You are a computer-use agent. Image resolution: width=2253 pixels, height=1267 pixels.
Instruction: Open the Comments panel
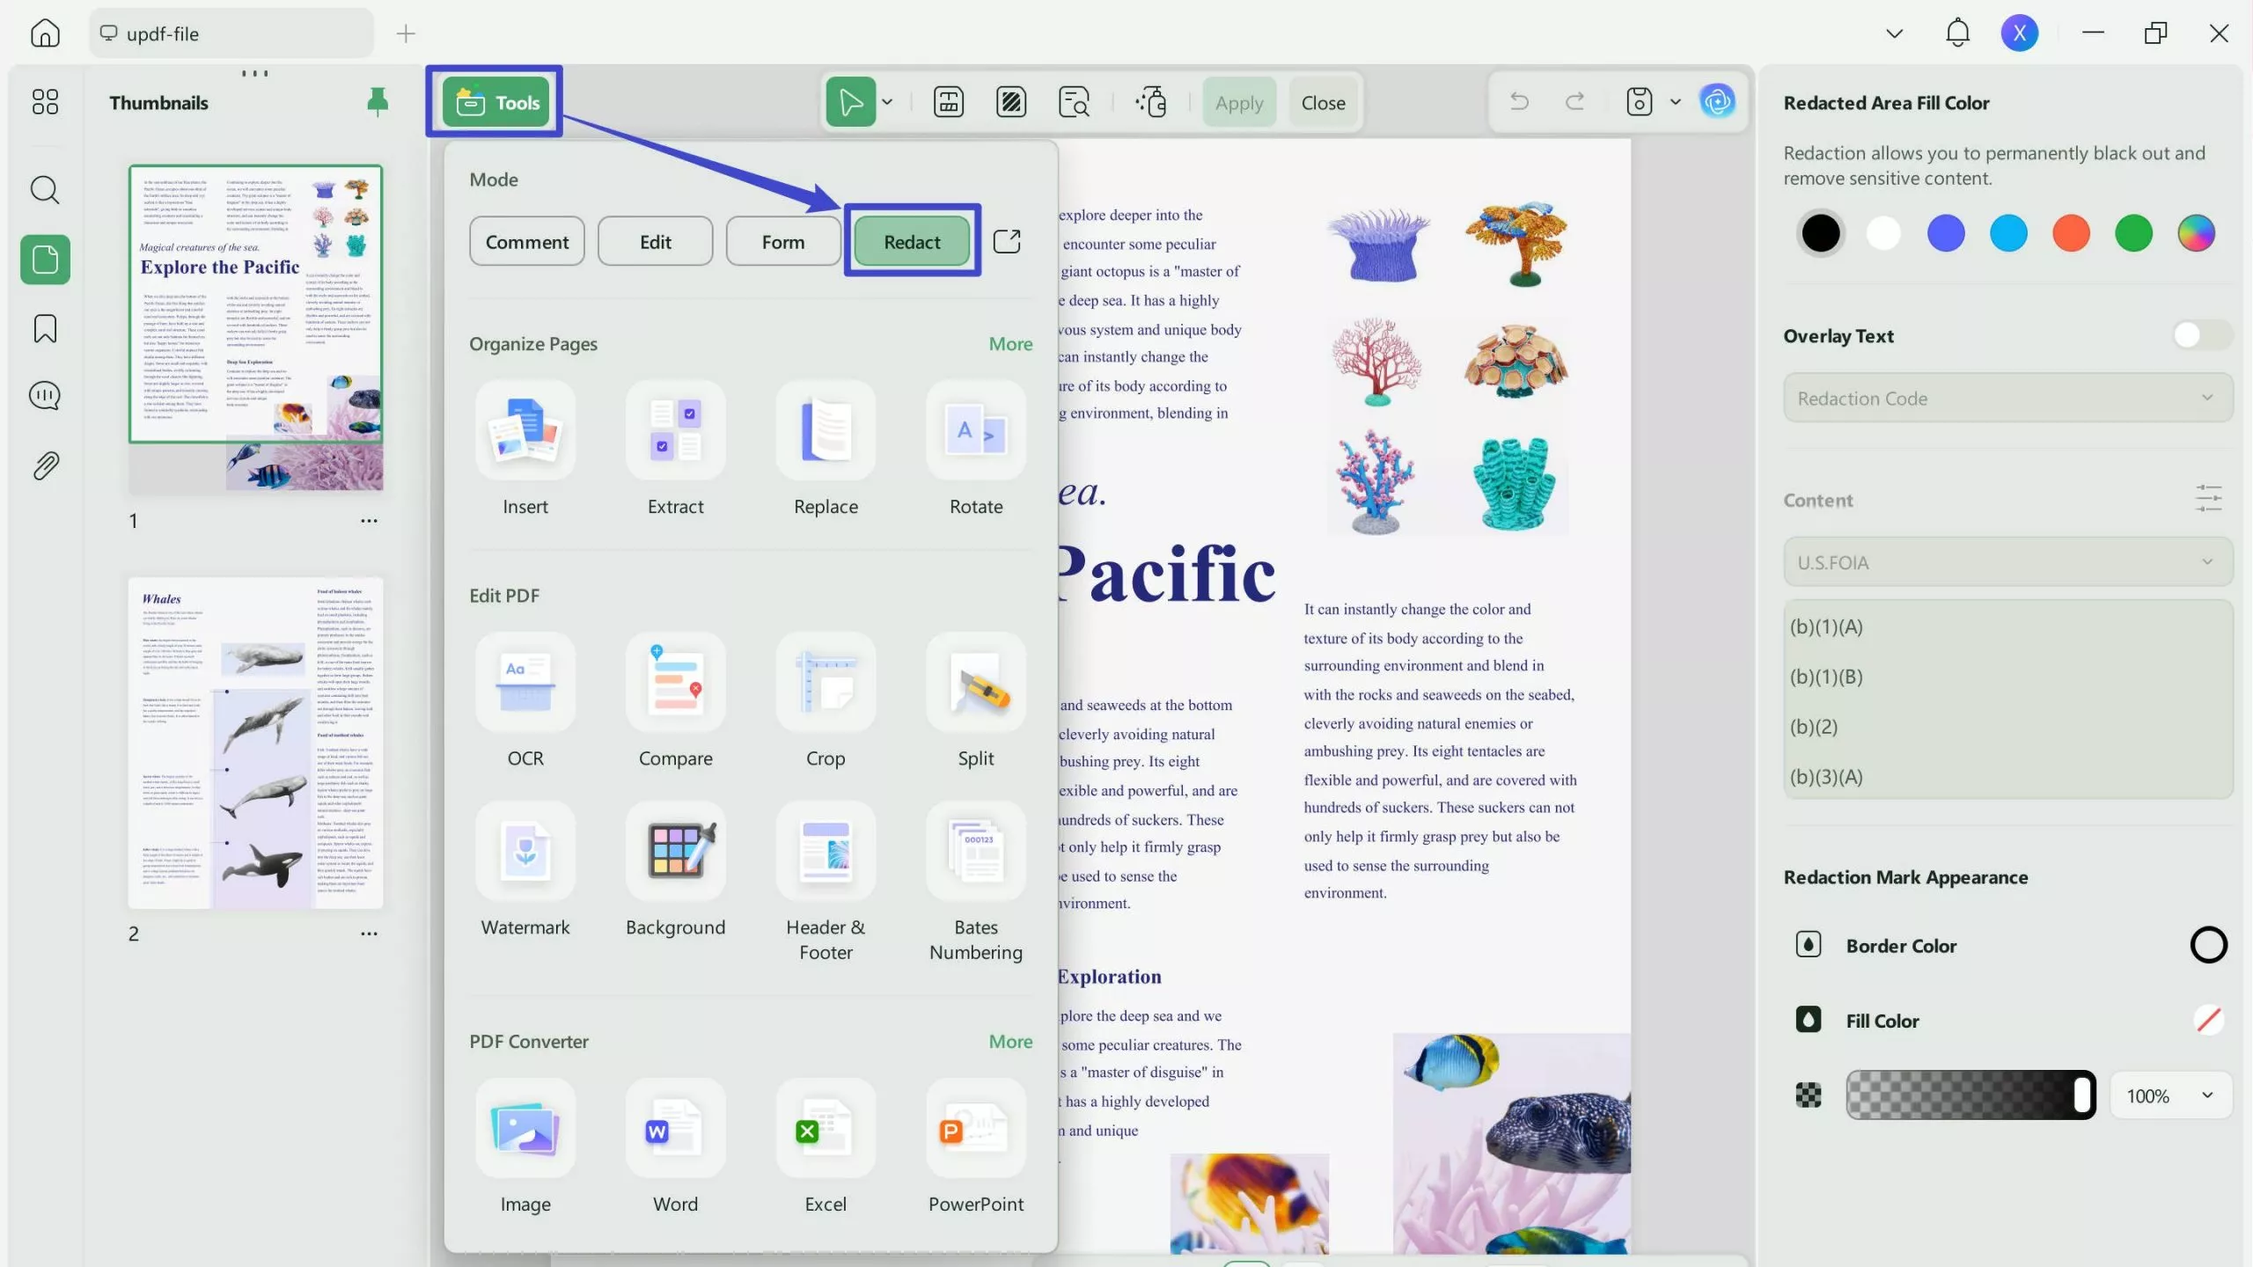coord(45,395)
